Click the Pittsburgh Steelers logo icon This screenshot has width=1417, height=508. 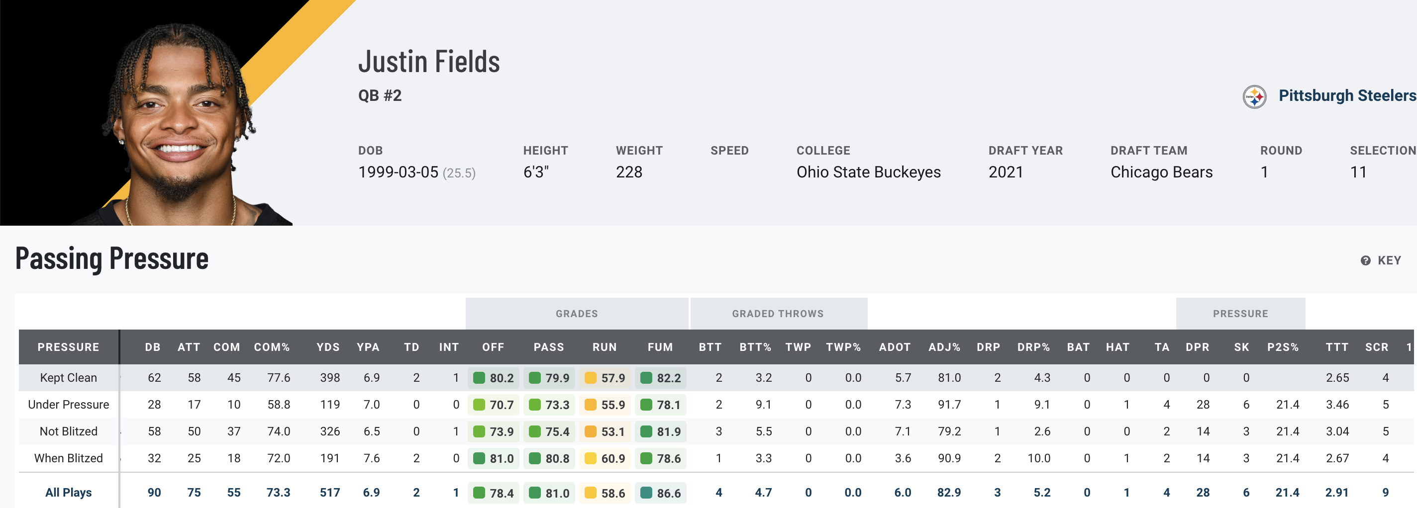click(1254, 97)
